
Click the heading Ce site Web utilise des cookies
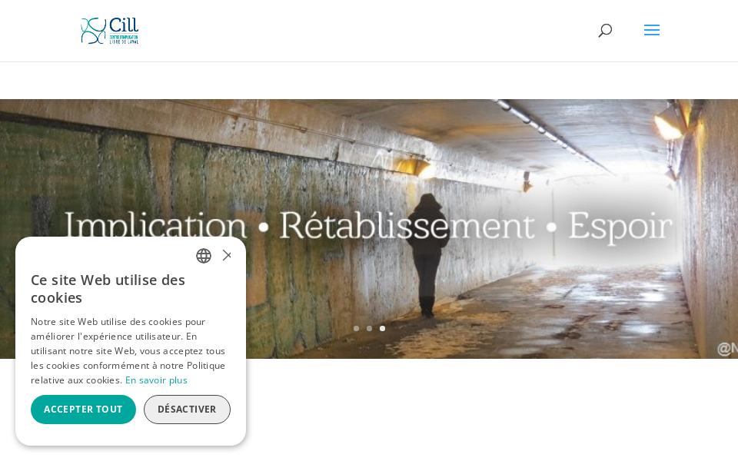click(108, 289)
